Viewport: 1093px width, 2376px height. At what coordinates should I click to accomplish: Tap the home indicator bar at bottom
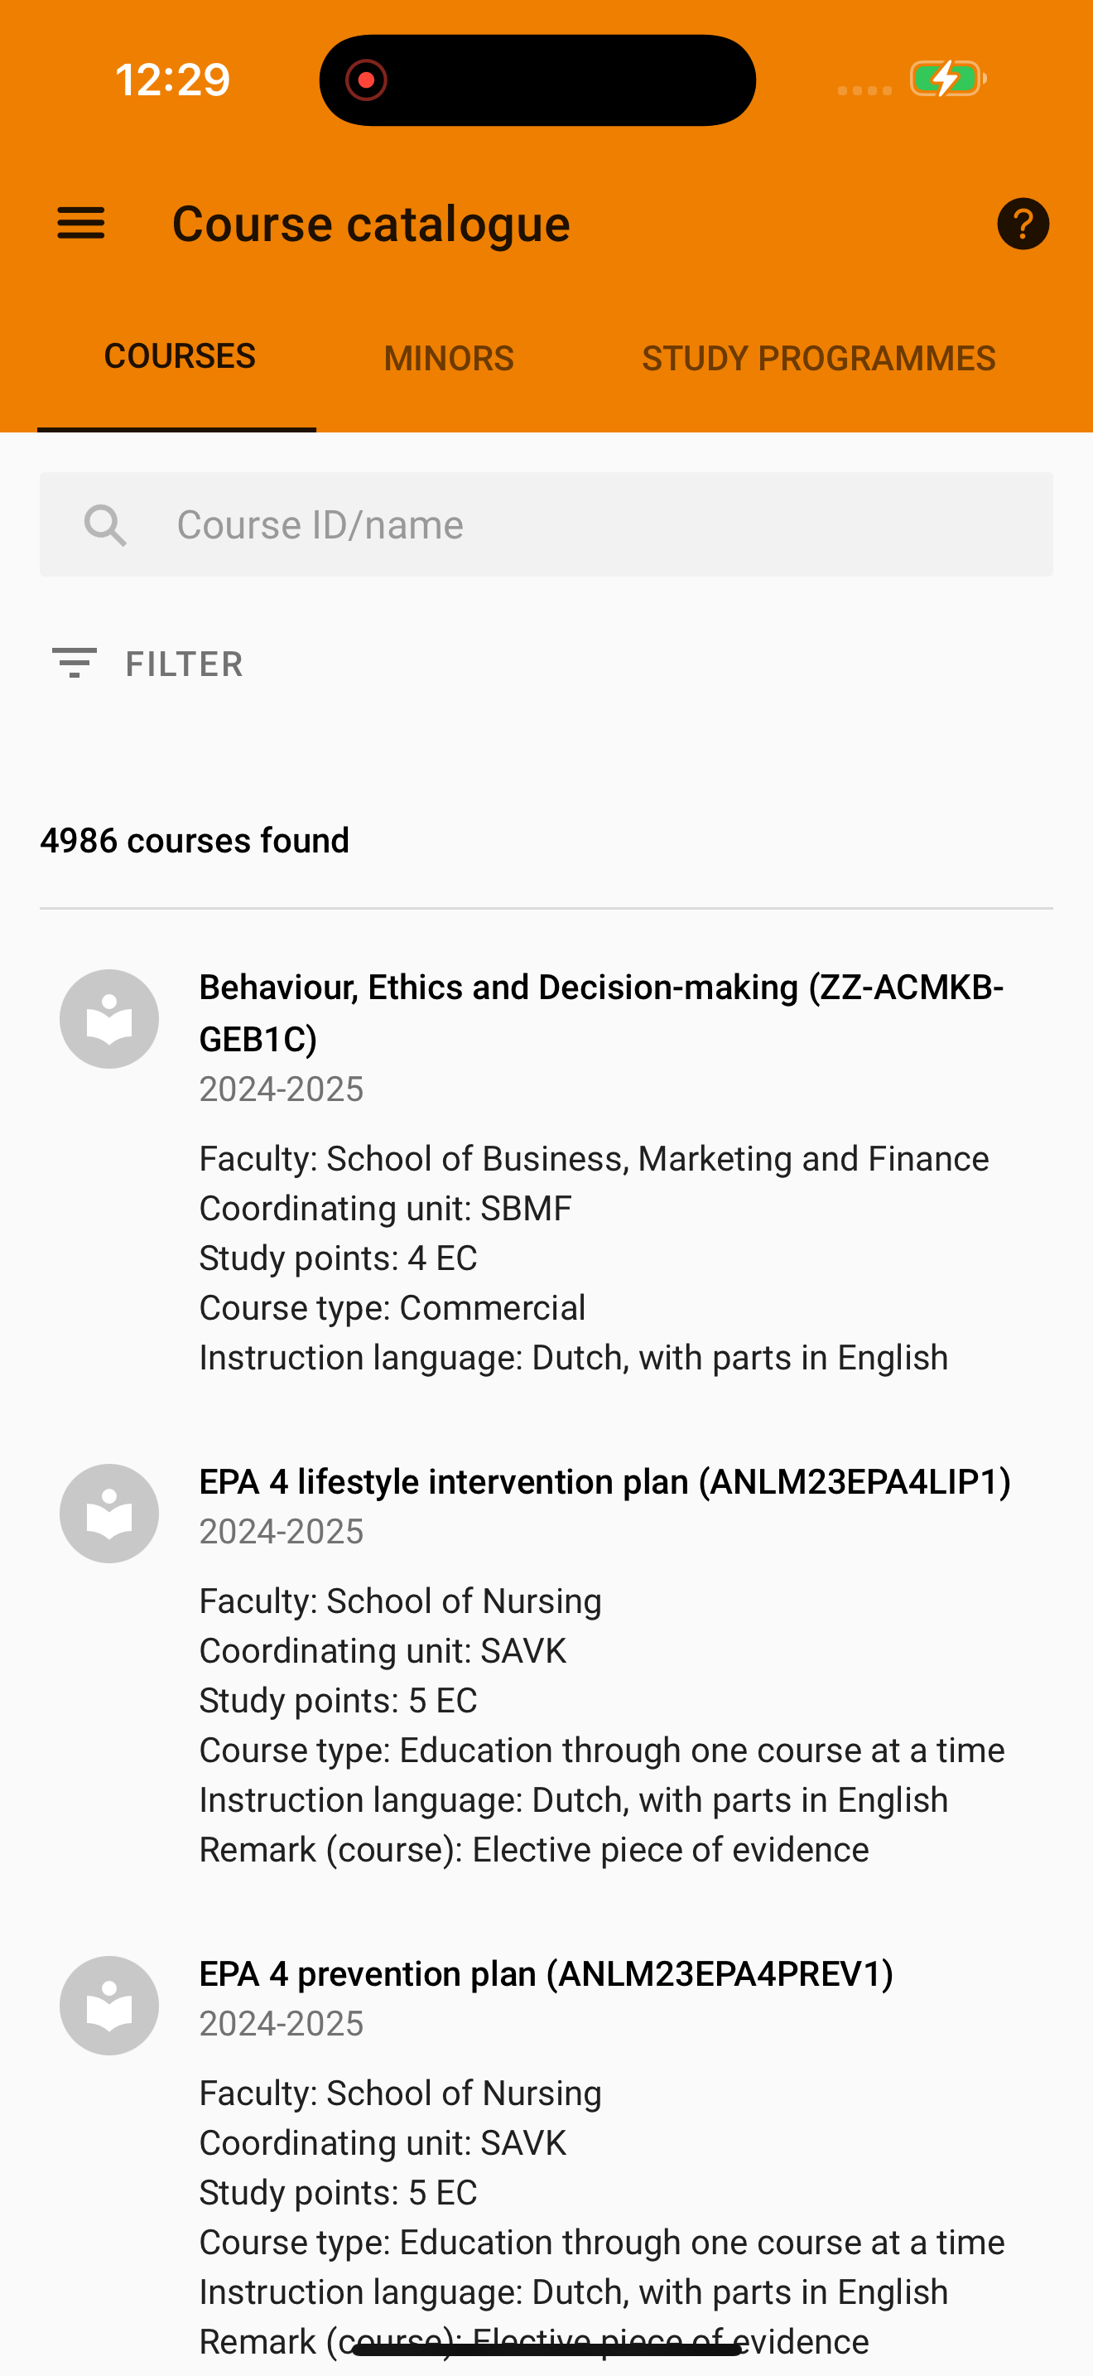pos(546,2349)
